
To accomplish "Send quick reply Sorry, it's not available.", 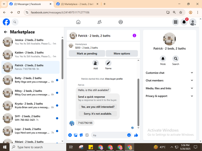I will (98, 114).
